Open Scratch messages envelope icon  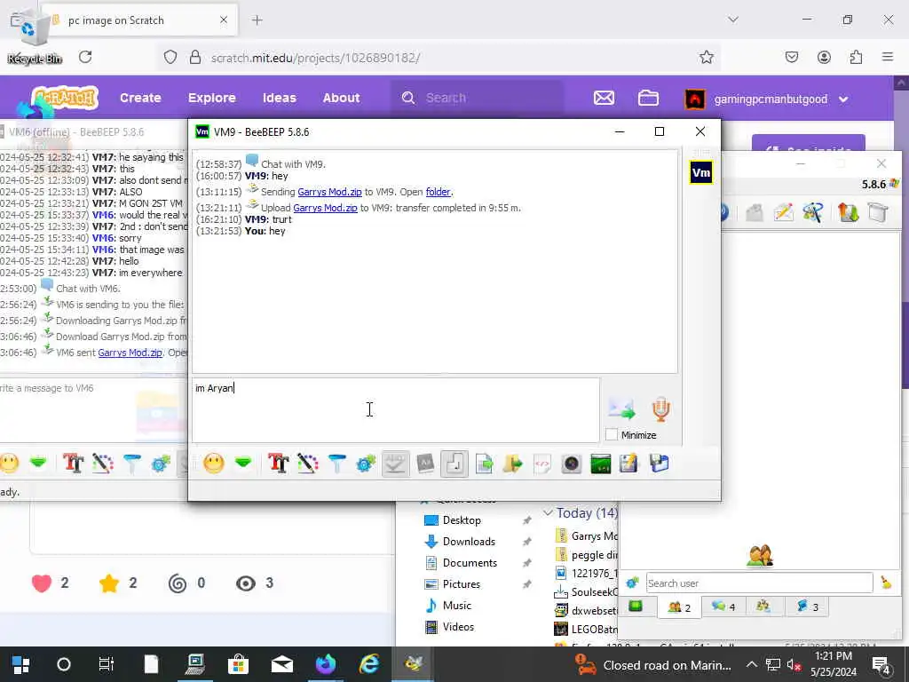point(604,98)
